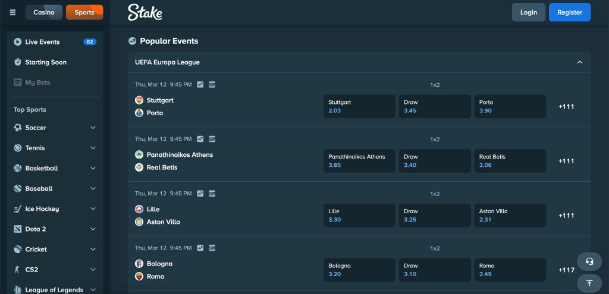Click the Baseball icon in sidebar

click(17, 188)
